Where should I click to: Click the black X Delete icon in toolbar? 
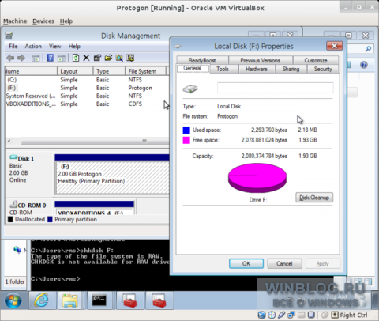click(86, 58)
